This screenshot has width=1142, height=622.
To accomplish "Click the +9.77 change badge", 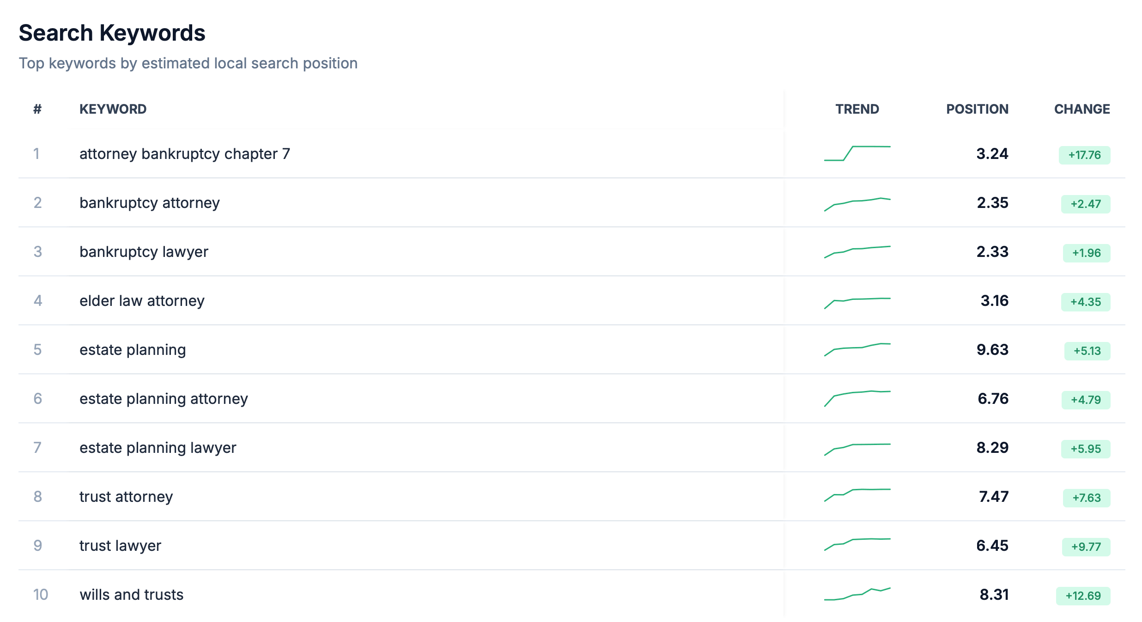I will (x=1086, y=547).
